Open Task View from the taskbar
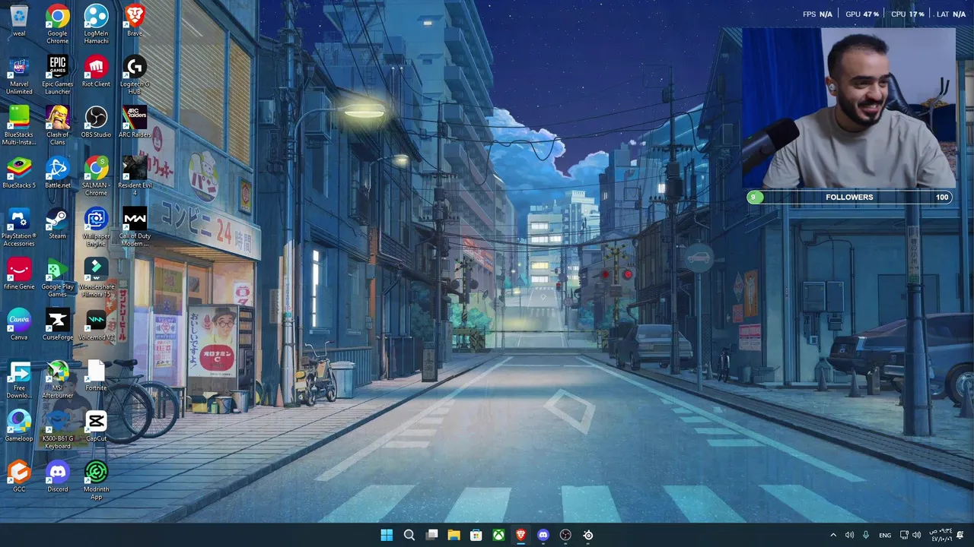Image resolution: width=974 pixels, height=547 pixels. tap(431, 535)
